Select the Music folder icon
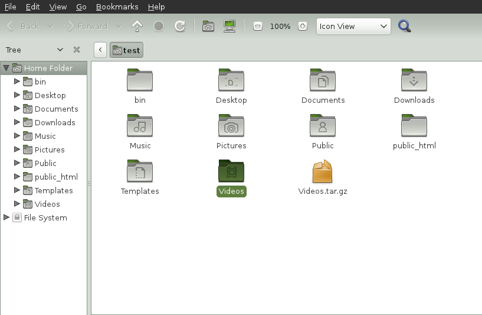This screenshot has height=315, width=482. coord(140,126)
